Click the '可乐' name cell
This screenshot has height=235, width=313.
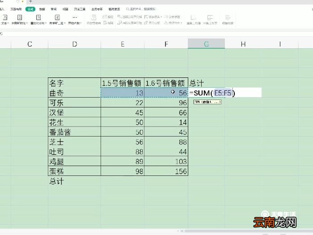tap(75, 103)
